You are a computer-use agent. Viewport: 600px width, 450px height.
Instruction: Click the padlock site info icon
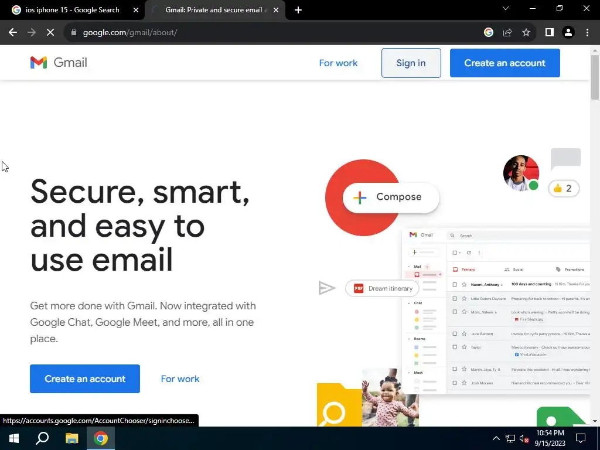[x=74, y=33]
